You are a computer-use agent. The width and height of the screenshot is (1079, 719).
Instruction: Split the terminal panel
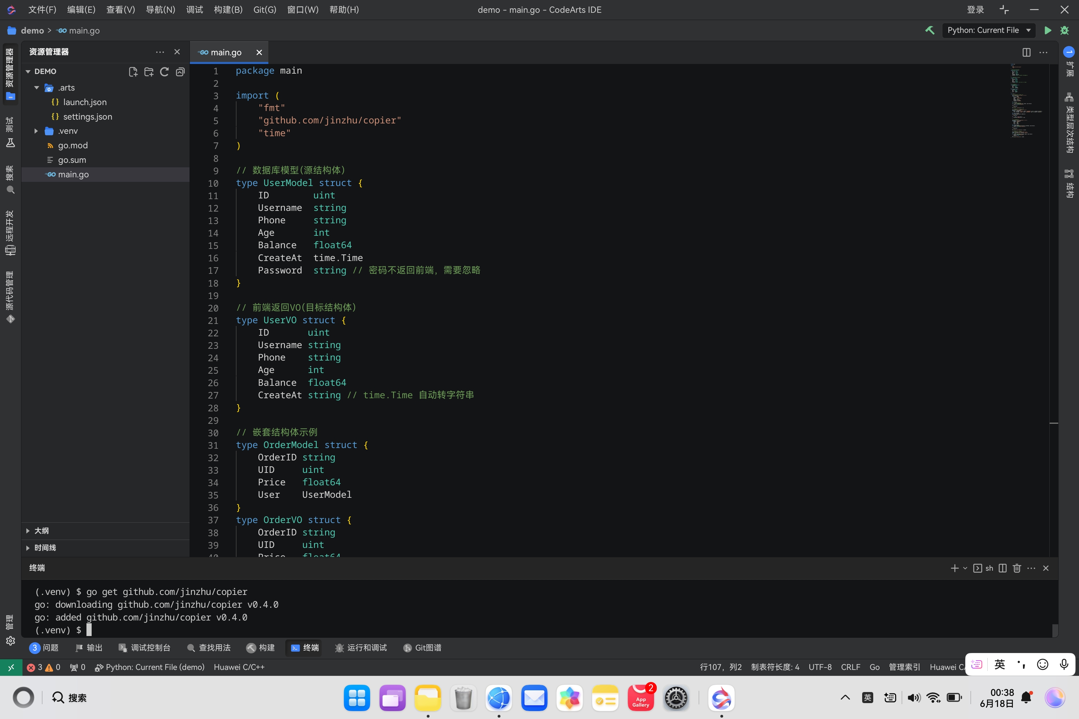(1002, 568)
